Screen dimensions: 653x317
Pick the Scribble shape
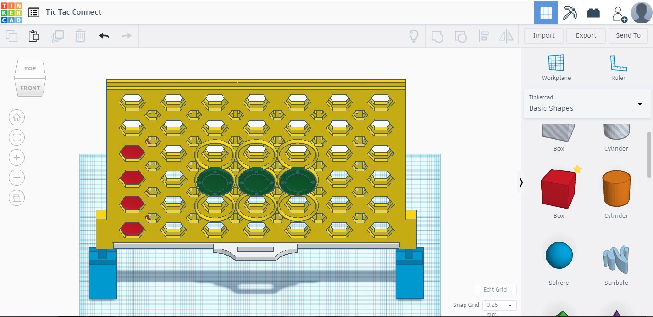616,260
